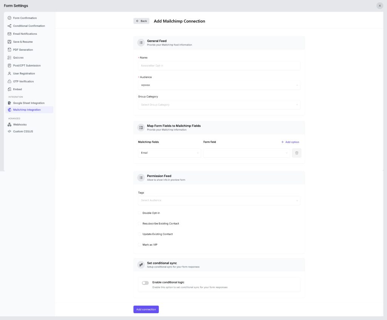Viewport: 387px width, 320px height.
Task: Click the Permission Feed list icon
Action: [x=141, y=178]
